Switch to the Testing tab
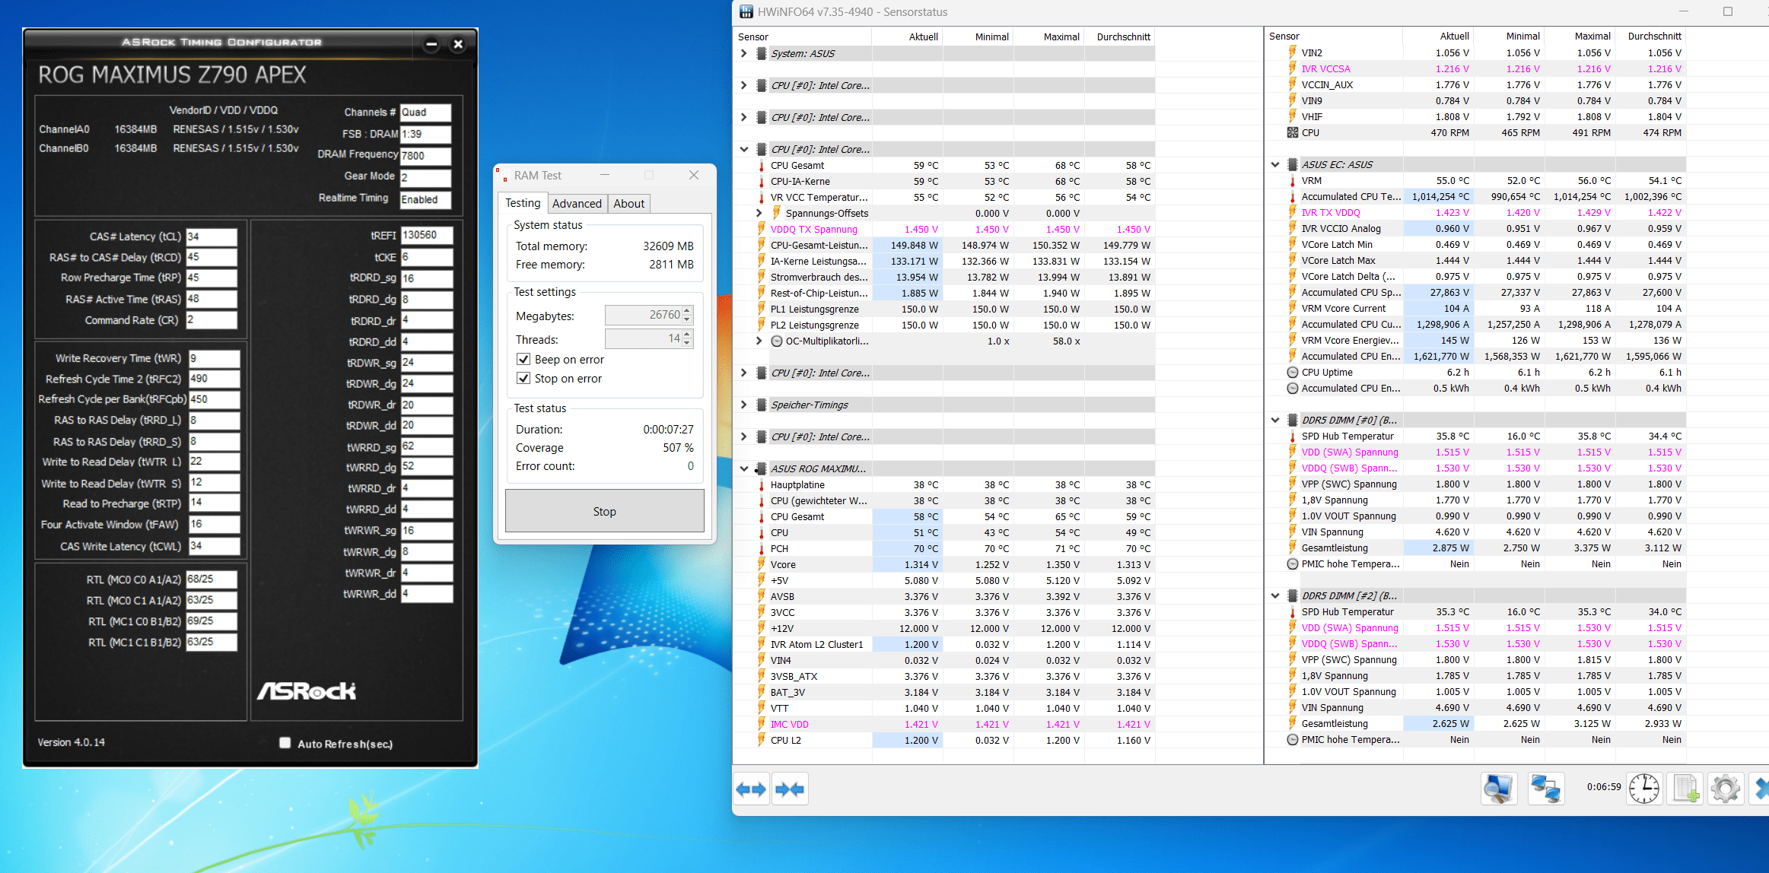 coord(523,203)
